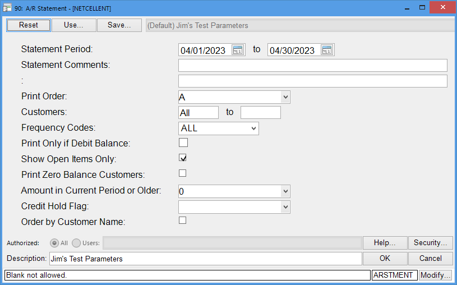Enable Print Only if Debit Balance checkbox
The height and width of the screenshot is (285, 457).
[x=183, y=142]
